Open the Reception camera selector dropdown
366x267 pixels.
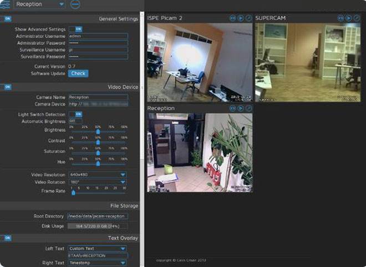click(x=39, y=4)
